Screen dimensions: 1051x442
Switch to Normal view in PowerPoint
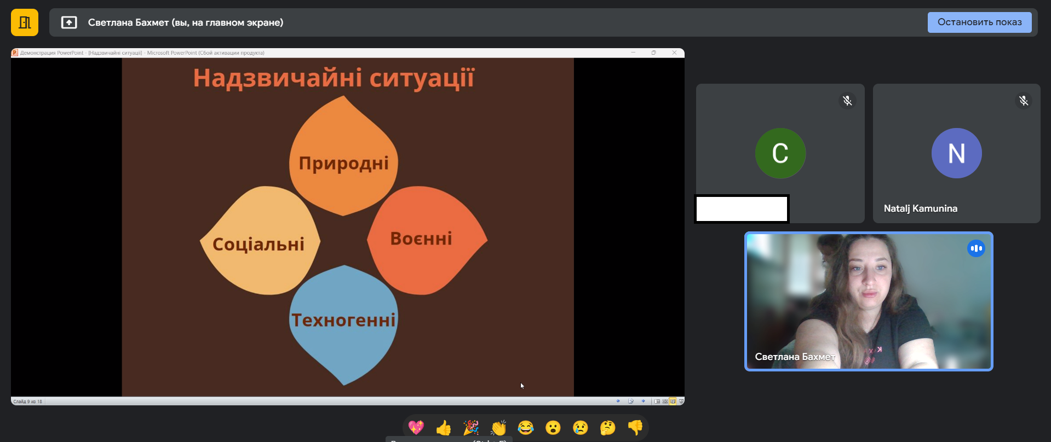click(x=657, y=401)
